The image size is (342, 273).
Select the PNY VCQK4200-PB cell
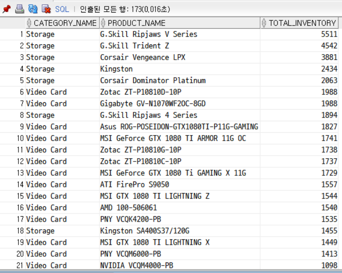click(x=180, y=219)
